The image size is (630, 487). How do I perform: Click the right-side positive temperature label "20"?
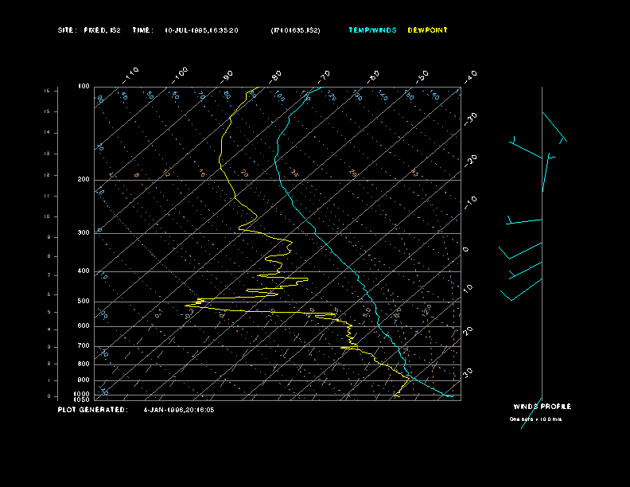click(x=468, y=331)
